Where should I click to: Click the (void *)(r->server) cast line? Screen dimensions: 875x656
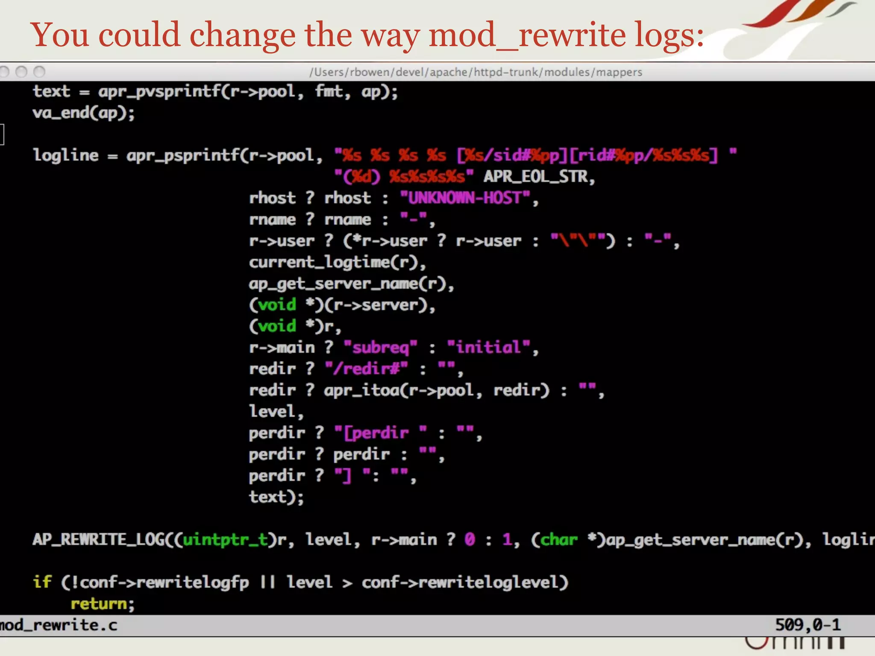342,305
